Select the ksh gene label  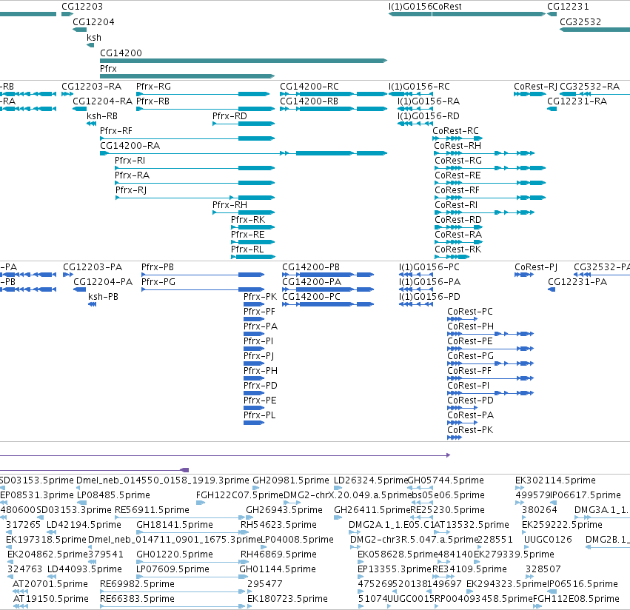[x=94, y=38]
